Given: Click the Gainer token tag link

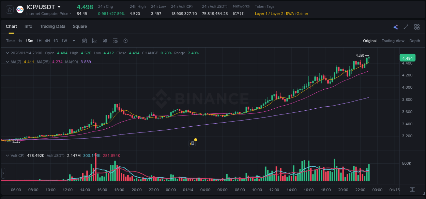Looking at the screenshot, I should [302, 14].
